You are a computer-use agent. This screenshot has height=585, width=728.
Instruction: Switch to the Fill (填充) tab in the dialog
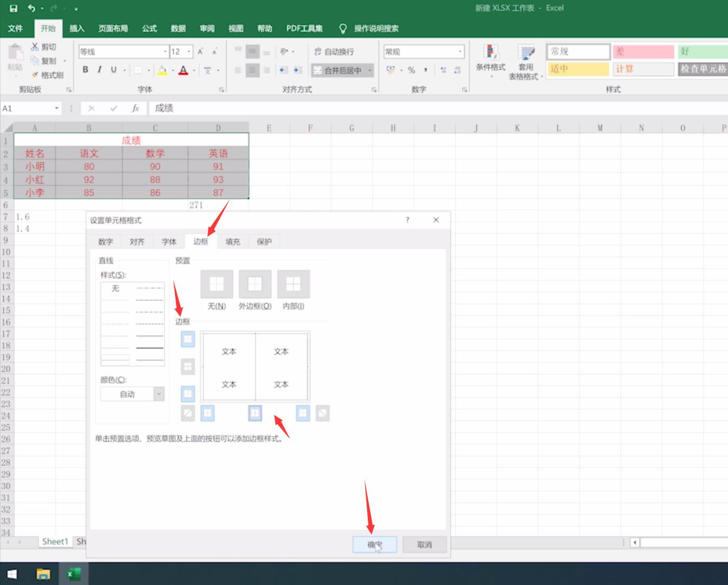pos(232,242)
